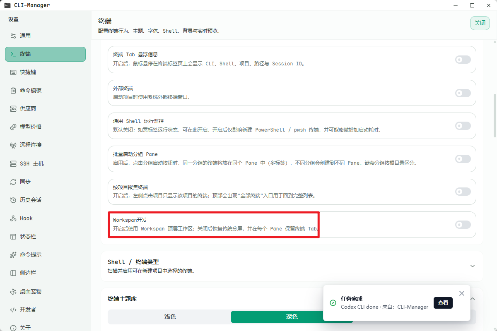Dismiss the 任务完成 notification with X
The width and height of the screenshot is (497, 331).
pos(462,293)
